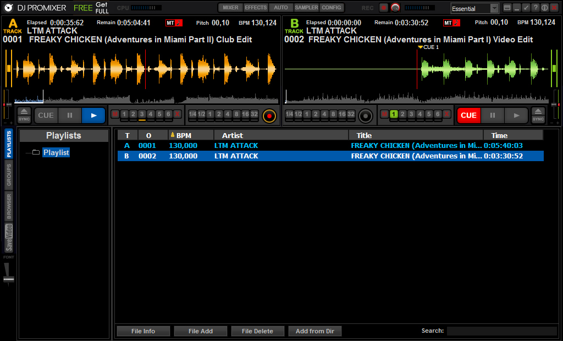Click the window resize arrow icon
This screenshot has height=341, width=563.
pyautogui.click(x=526, y=8)
